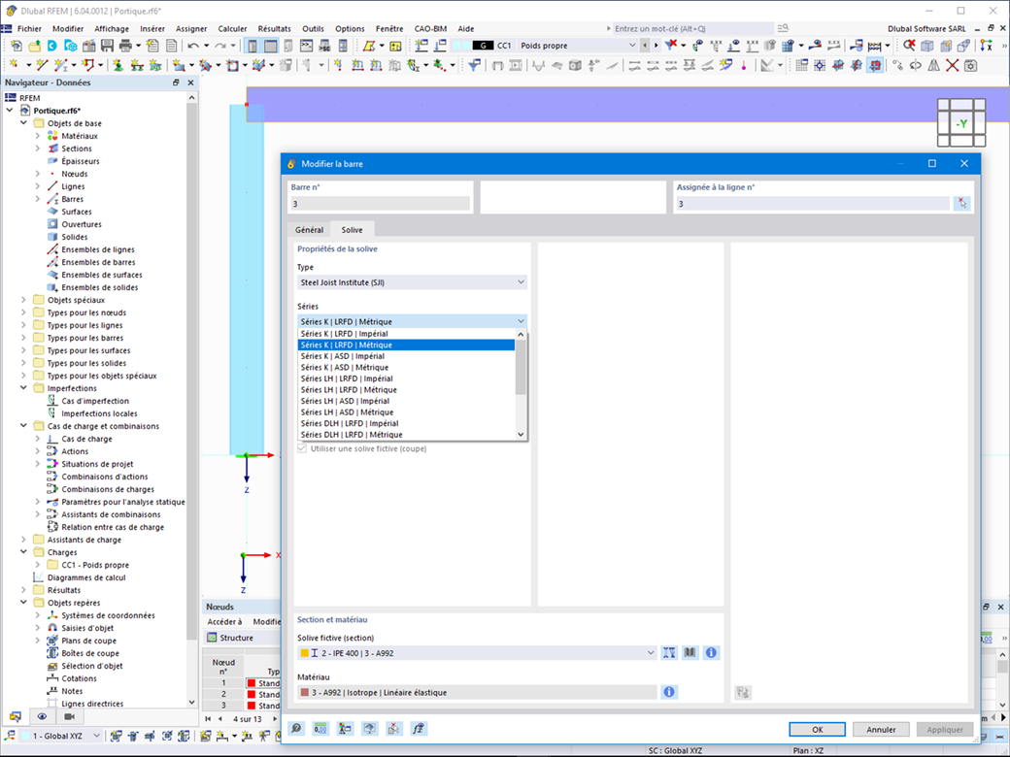Open the Type dropdown Steel Joist Institute
The height and width of the screenshot is (757, 1010).
tap(412, 282)
